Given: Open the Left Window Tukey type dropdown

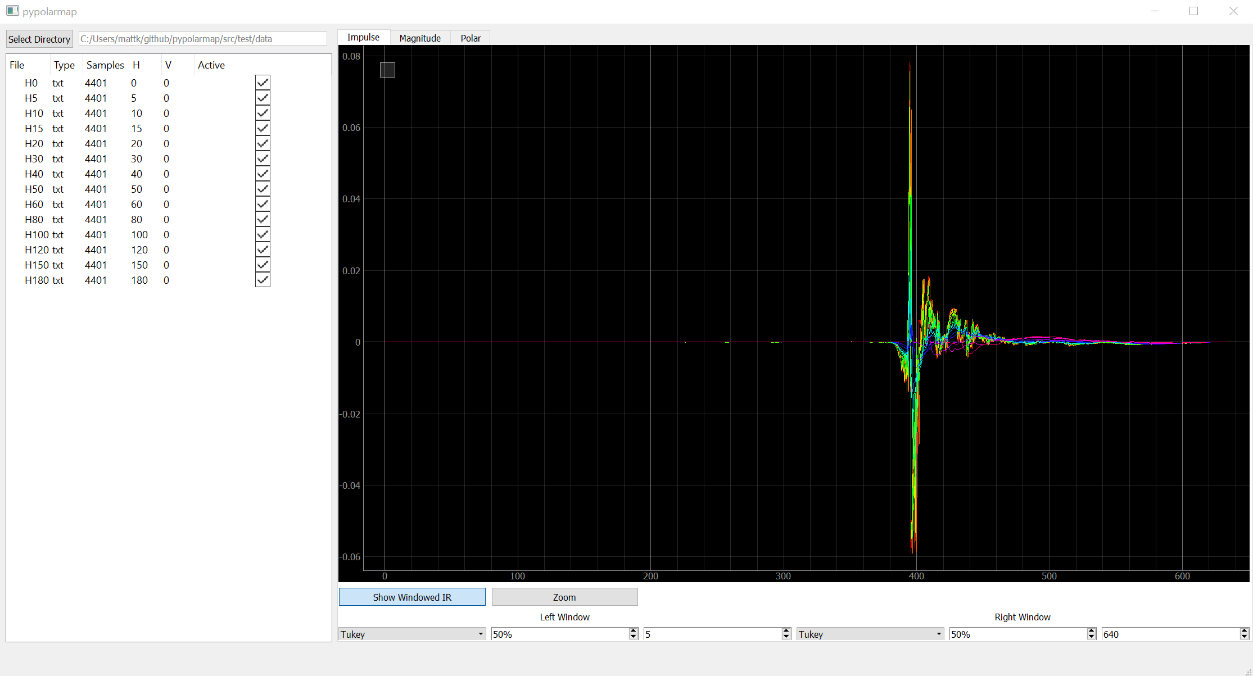Looking at the screenshot, I should [x=412, y=634].
